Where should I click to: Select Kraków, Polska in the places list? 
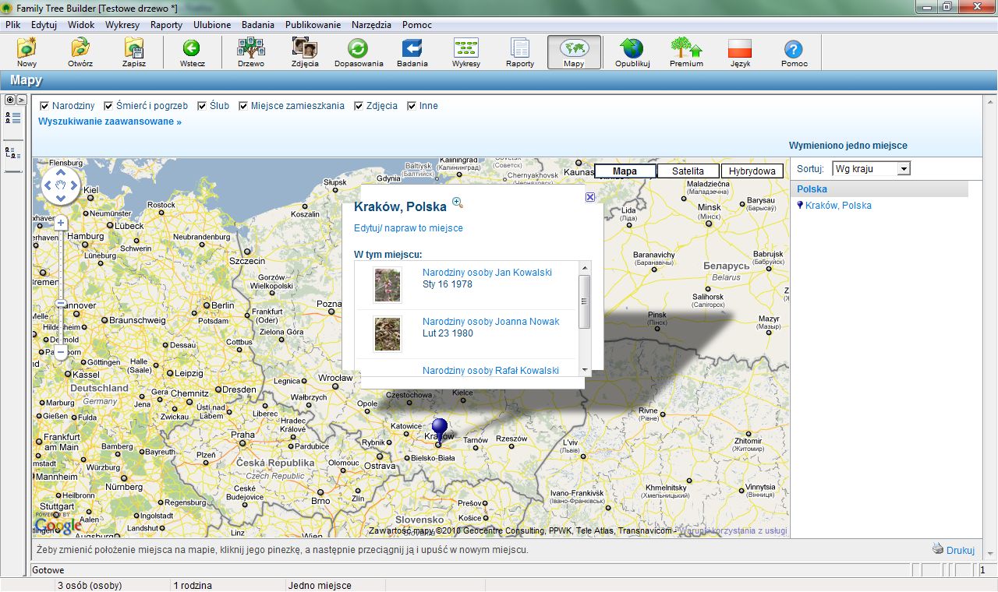838,206
